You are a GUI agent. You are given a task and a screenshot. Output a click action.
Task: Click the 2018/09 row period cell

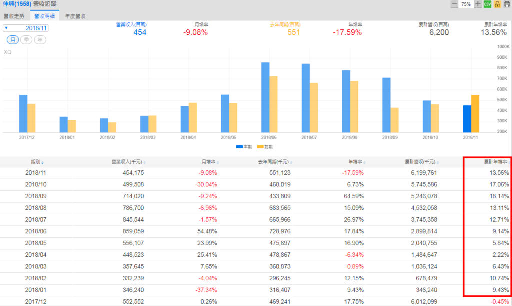point(36,196)
